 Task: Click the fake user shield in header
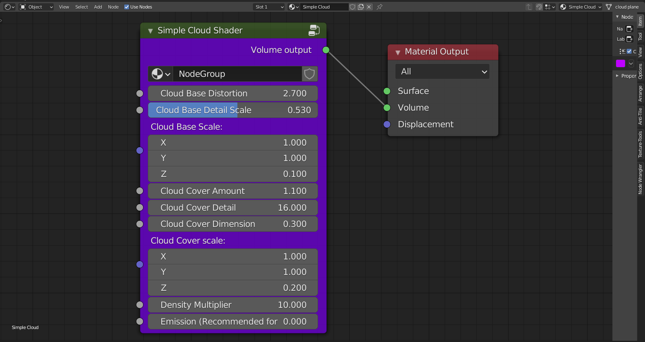(x=353, y=7)
